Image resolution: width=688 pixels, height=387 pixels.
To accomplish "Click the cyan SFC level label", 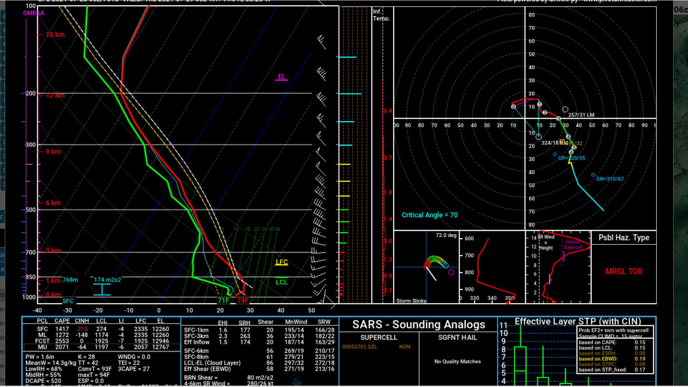I will point(68,301).
